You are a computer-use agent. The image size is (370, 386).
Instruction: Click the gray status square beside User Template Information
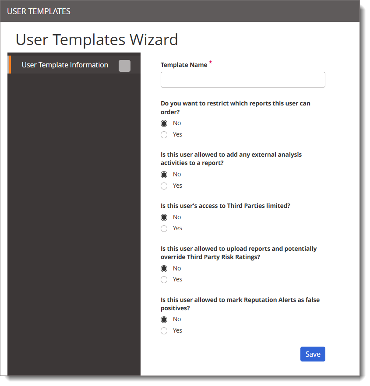tap(124, 66)
